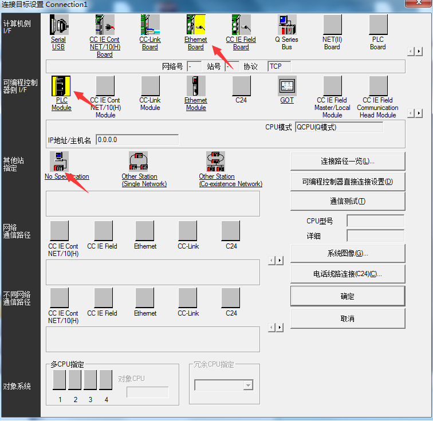Choose the CC-Link Board icon
The width and height of the screenshot is (433, 421).
pos(150,25)
